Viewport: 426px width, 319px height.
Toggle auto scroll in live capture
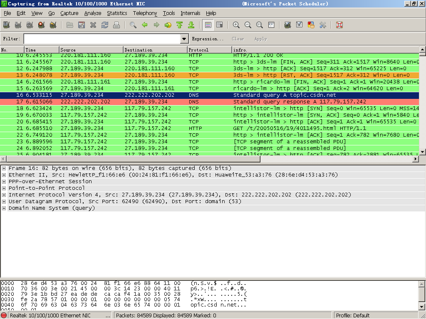(220, 25)
